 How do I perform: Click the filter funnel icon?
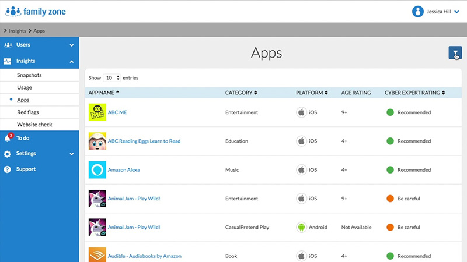455,53
